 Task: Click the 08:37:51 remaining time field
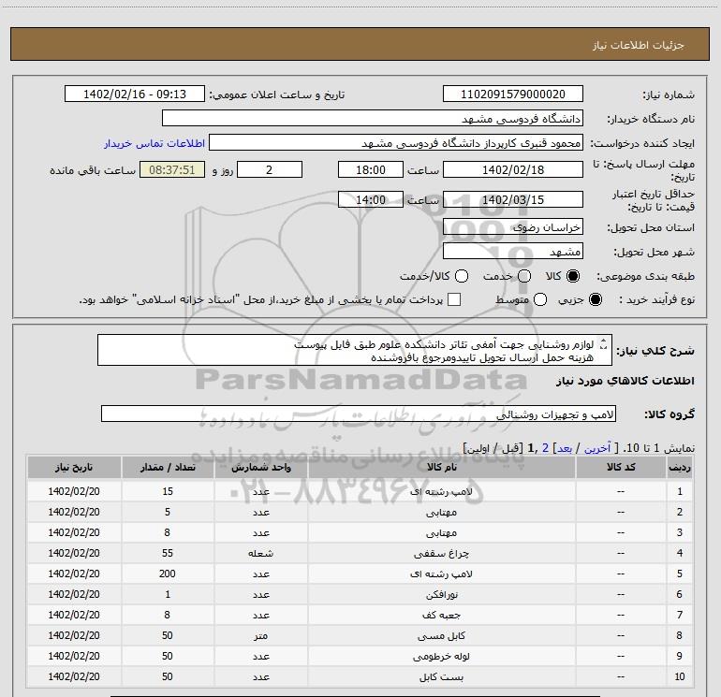(172, 170)
